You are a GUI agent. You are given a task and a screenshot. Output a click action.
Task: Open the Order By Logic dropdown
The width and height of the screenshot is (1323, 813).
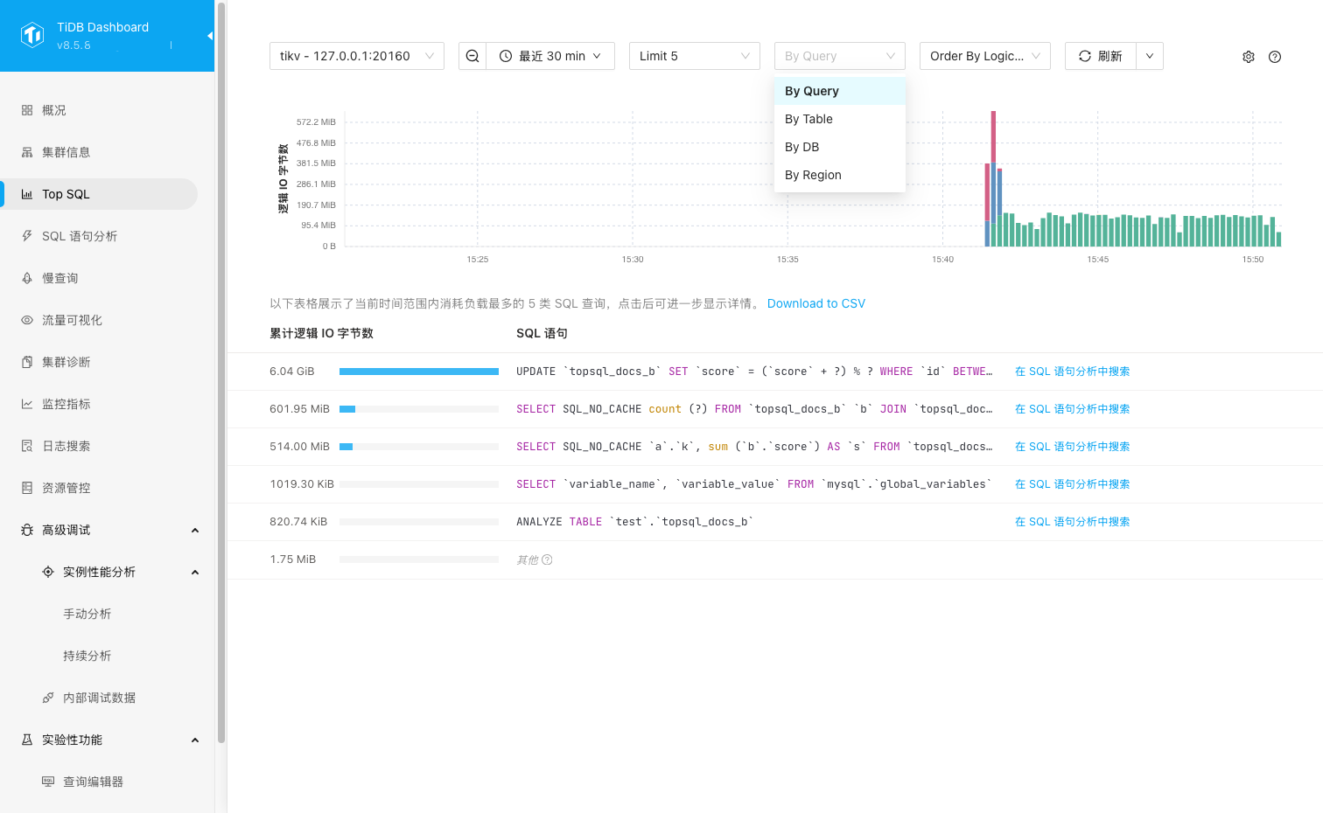coord(985,56)
